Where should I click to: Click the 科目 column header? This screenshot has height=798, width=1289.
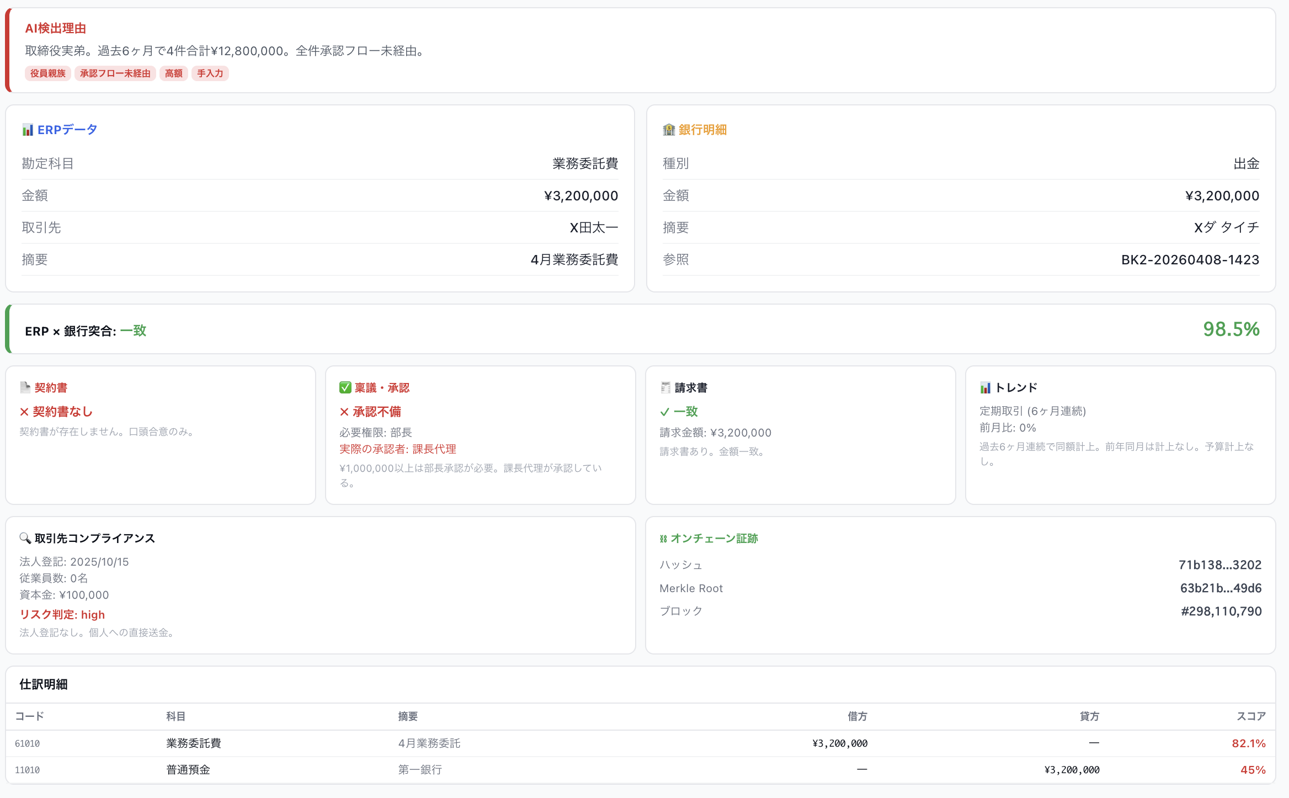coord(175,716)
